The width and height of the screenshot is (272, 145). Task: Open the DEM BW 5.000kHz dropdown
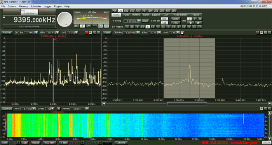138,33
